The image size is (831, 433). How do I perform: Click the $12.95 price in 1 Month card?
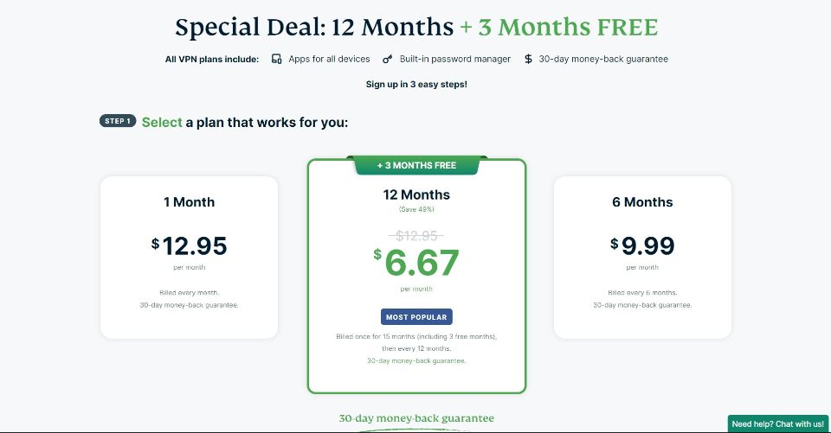(190, 245)
